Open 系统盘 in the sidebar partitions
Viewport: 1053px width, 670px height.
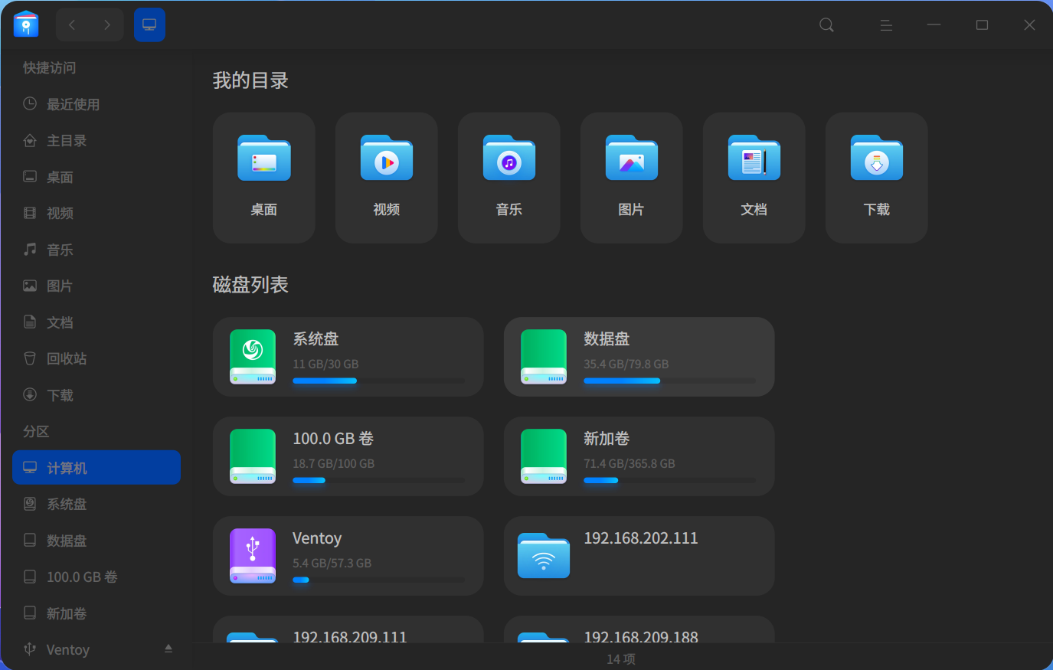click(x=96, y=505)
